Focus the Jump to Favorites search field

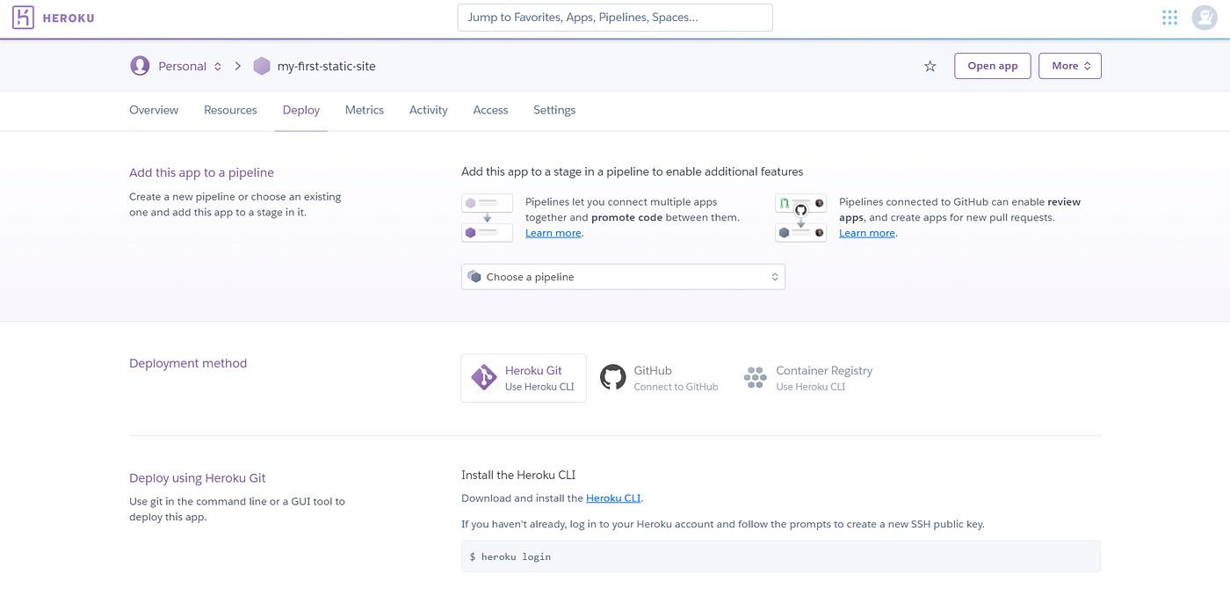pyautogui.click(x=615, y=18)
